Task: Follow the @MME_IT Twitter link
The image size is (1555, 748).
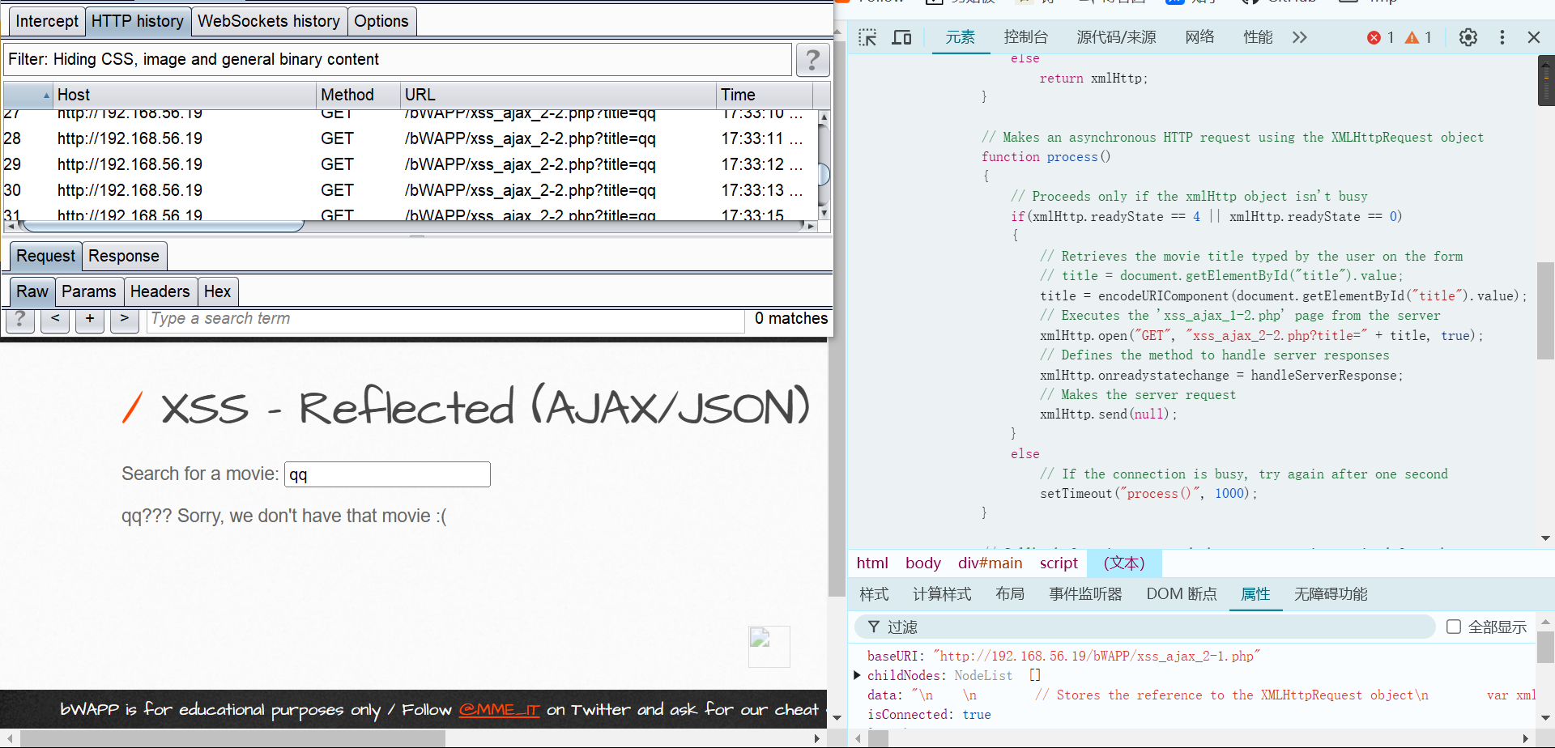Action: (x=499, y=710)
